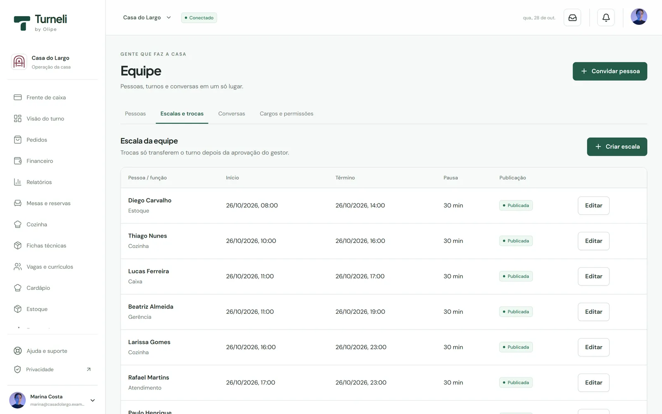Click the Privacidade shield icon
The height and width of the screenshot is (414, 662).
click(x=17, y=369)
